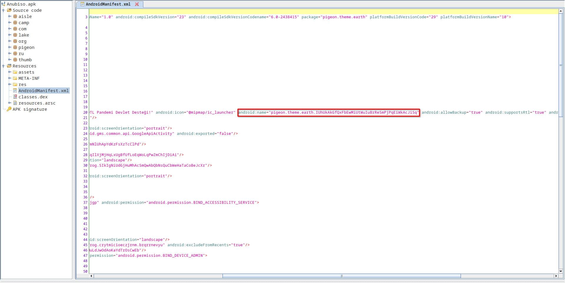This screenshot has height=283, width=565.
Task: Click the Resources folder icon
Action: tap(9, 66)
